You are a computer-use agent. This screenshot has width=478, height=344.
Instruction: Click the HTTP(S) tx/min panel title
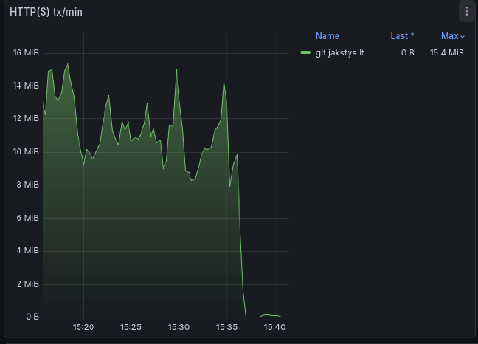click(46, 12)
